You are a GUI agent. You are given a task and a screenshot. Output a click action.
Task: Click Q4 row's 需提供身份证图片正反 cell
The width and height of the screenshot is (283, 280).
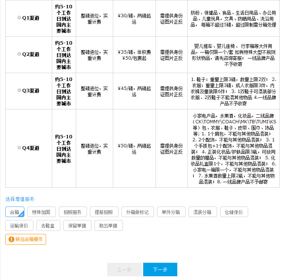click(171, 148)
